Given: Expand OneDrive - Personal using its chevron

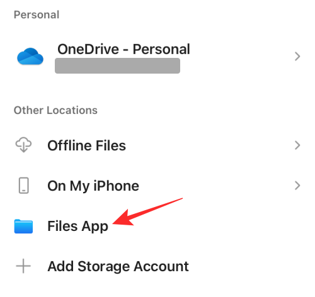Looking at the screenshot, I should [x=297, y=57].
